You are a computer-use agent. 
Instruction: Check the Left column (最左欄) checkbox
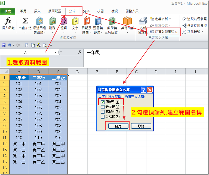(103, 107)
